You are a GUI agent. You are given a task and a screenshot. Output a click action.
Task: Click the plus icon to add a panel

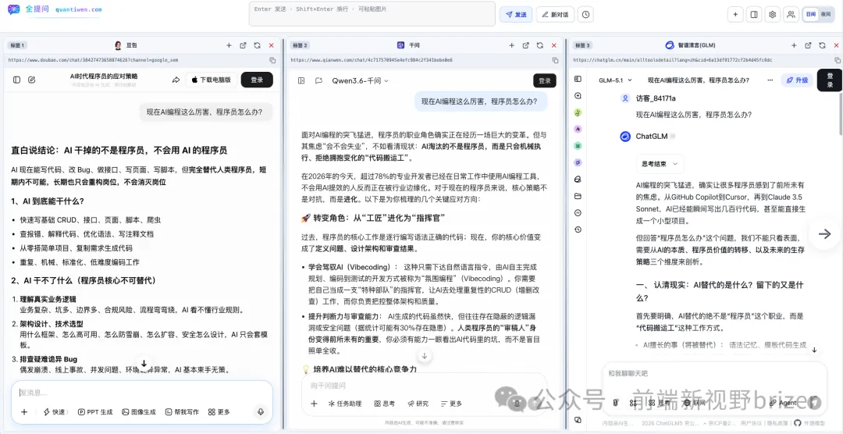735,15
